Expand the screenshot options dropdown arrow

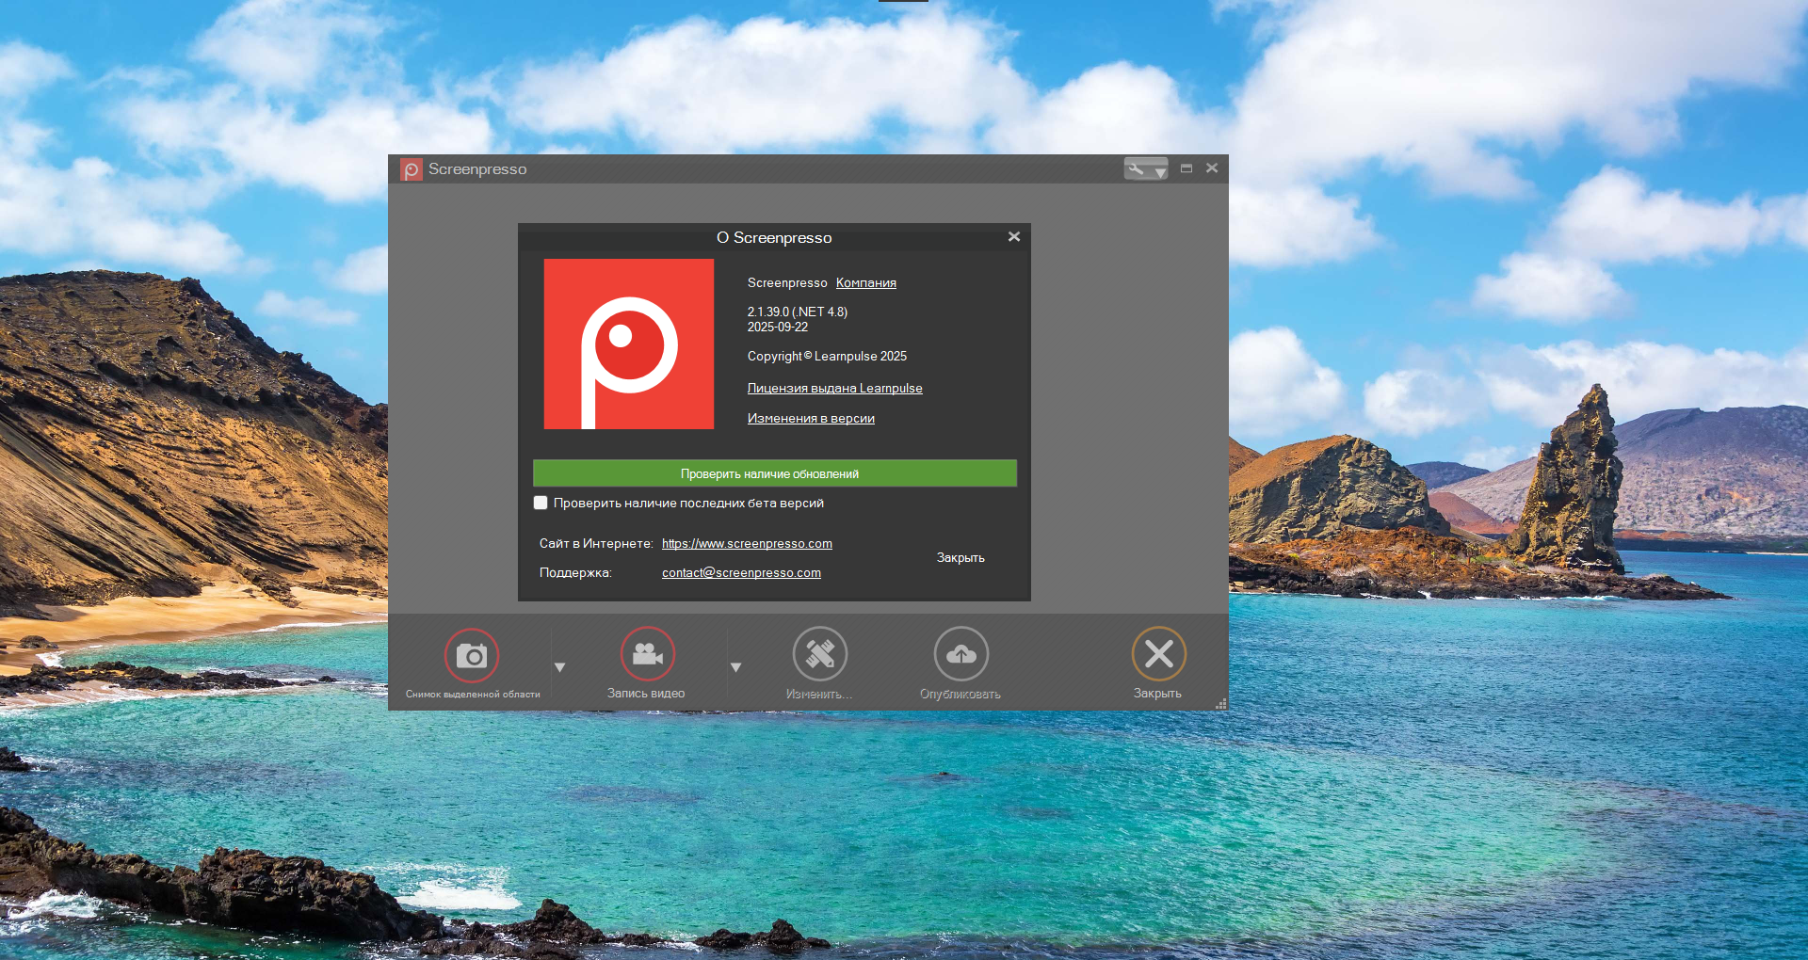(x=560, y=667)
